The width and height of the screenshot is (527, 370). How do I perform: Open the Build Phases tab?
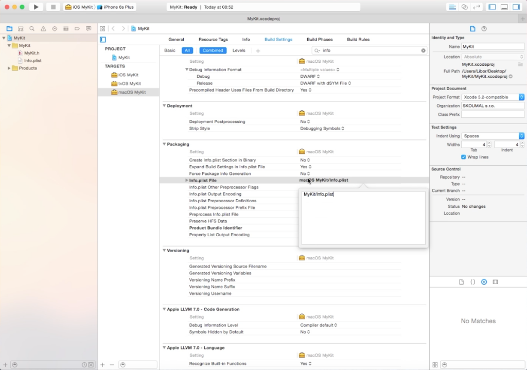click(x=320, y=40)
